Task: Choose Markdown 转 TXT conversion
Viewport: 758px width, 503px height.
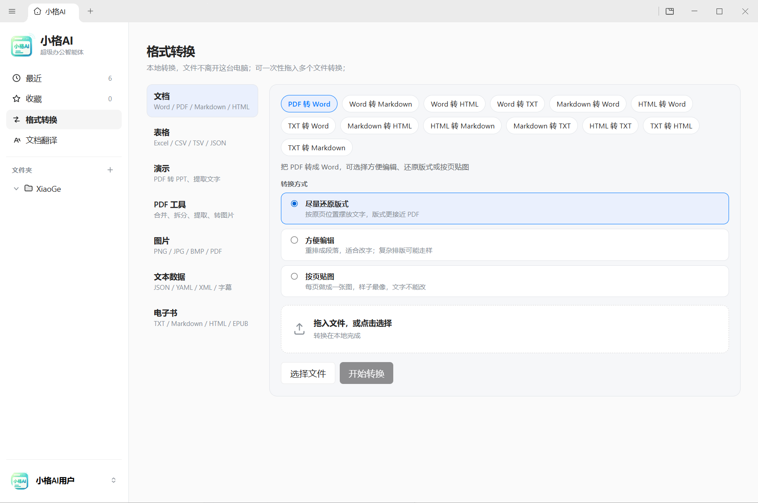Action: tap(542, 126)
